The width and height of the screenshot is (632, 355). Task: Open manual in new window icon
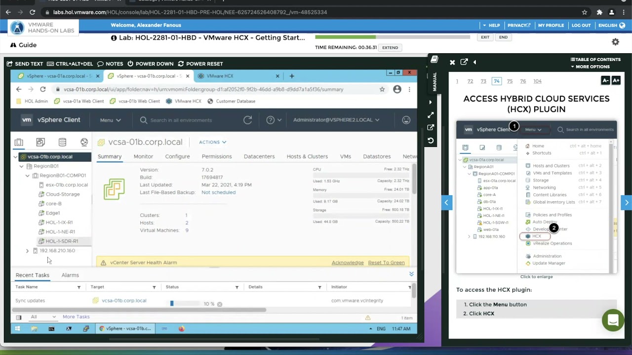(x=464, y=62)
